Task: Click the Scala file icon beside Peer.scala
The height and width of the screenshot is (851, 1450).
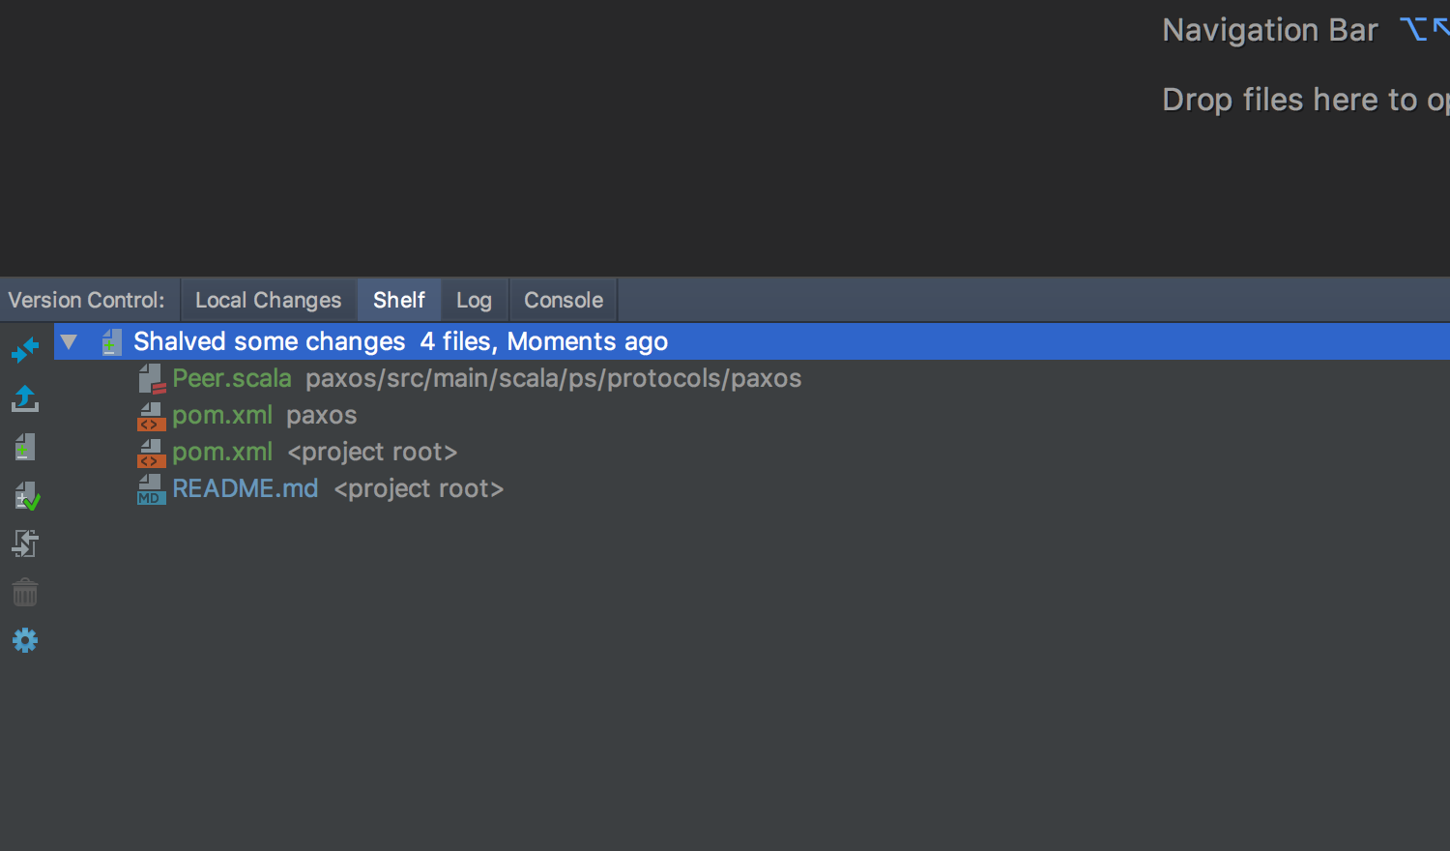Action: (152, 379)
